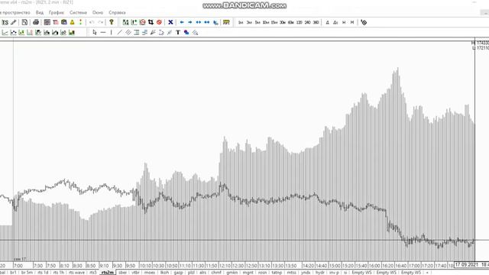Click the 16:40 time axis label
Viewport: 489px width, 275px height.
point(400,266)
